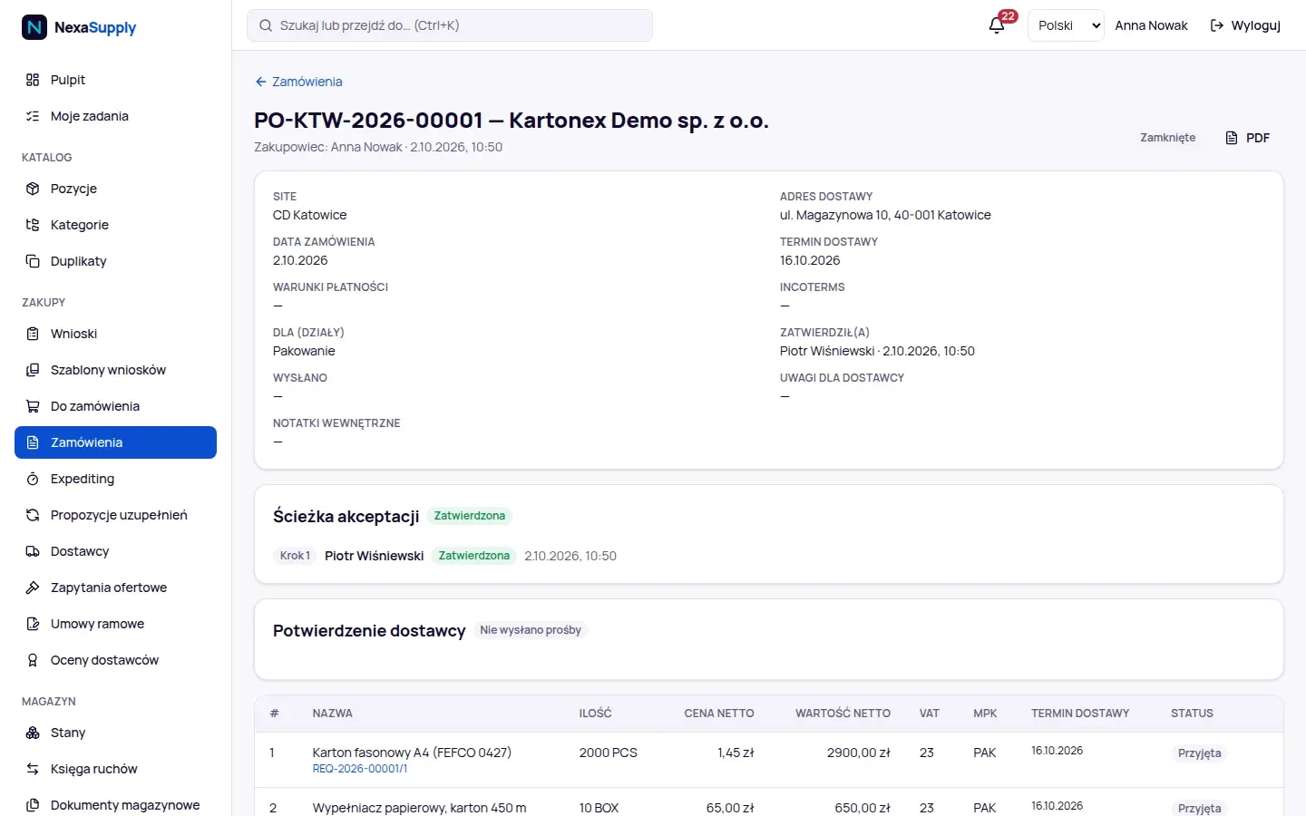Screen dimensions: 1306x816
Task: Click the Zapytania ofertowe gavel icon
Action: pos(33,588)
